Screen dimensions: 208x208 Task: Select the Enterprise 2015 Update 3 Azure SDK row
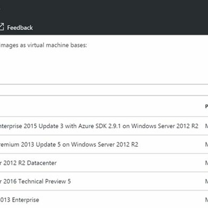click(104, 126)
